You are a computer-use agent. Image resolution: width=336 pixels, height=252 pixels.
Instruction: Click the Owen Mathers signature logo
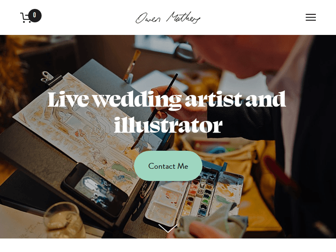(x=168, y=17)
